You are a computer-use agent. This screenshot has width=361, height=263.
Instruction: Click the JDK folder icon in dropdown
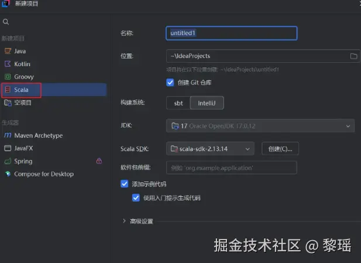pos(175,126)
